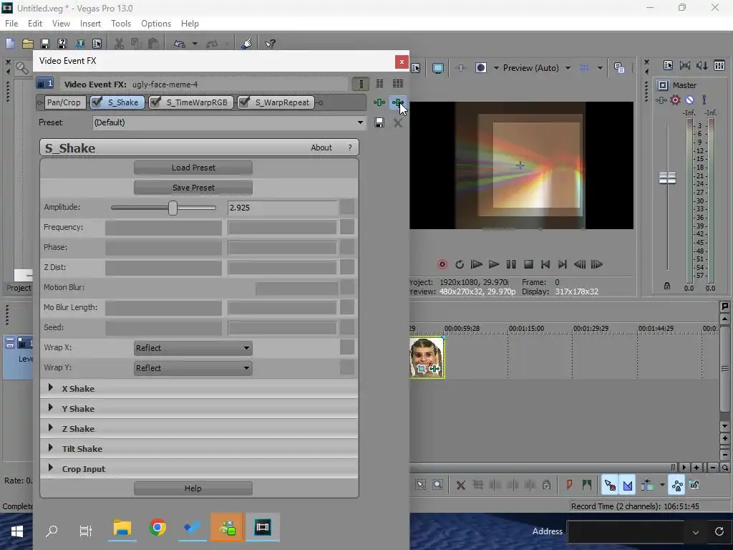Image resolution: width=733 pixels, height=550 pixels.
Task: Click the Open folder icon in toolbar
Action: (28, 44)
